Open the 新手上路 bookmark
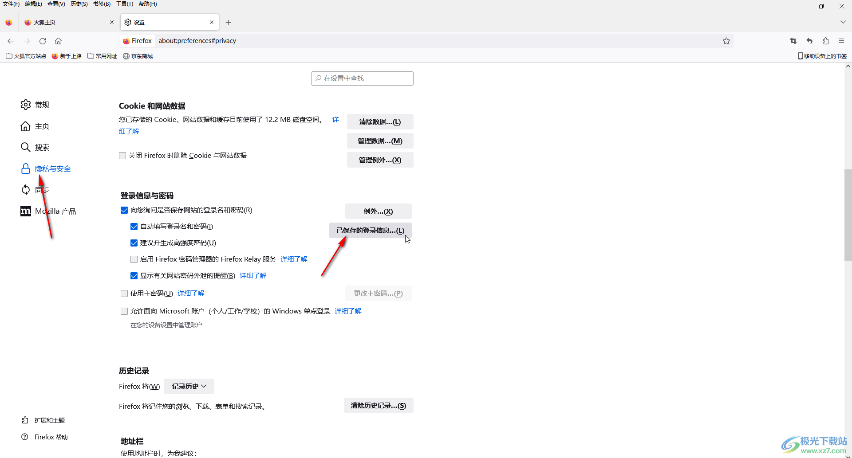The width and height of the screenshot is (852, 458). pos(67,56)
